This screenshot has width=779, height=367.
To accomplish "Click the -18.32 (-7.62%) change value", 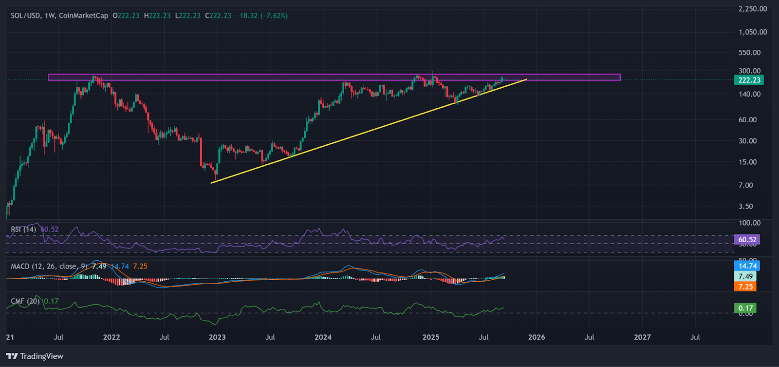I will coord(261,16).
